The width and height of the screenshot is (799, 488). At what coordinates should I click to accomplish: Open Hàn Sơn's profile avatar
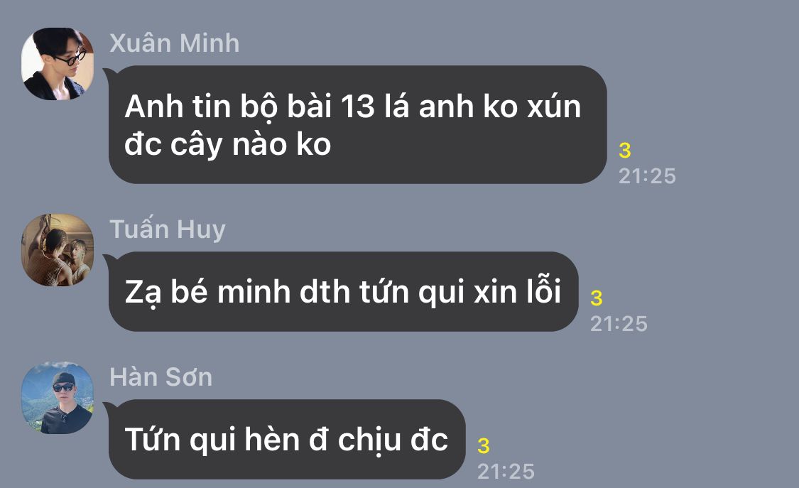(x=58, y=398)
